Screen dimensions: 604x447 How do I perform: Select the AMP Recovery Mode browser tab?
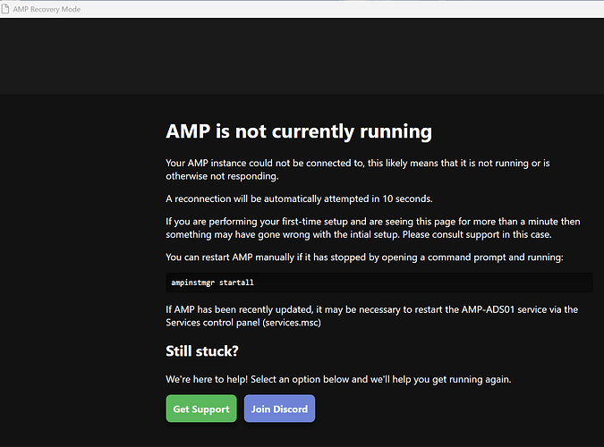pyautogui.click(x=41, y=9)
